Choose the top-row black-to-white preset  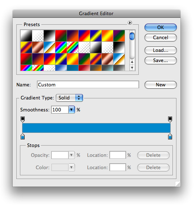click(x=49, y=36)
